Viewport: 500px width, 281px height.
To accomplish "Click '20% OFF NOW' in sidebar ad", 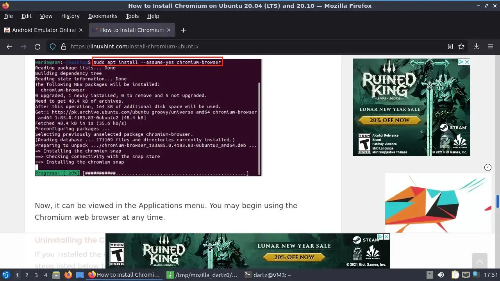I will point(389,120).
